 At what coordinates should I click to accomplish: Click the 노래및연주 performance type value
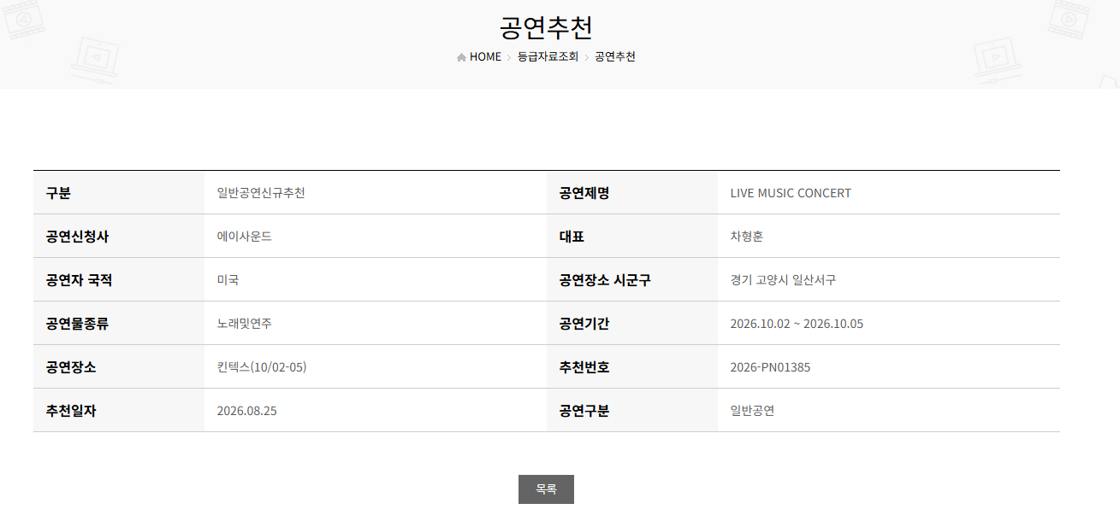(x=245, y=324)
